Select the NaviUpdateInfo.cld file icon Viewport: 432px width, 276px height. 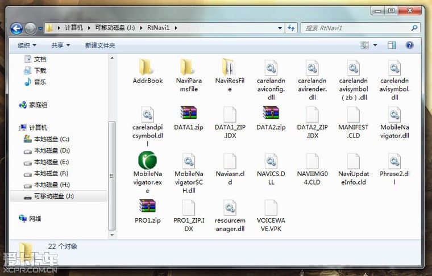pyautogui.click(x=354, y=161)
